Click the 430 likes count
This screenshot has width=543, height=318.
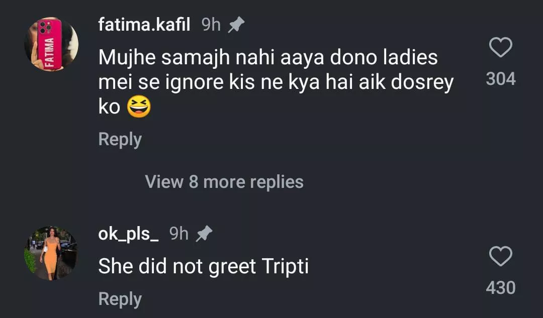coord(501,288)
